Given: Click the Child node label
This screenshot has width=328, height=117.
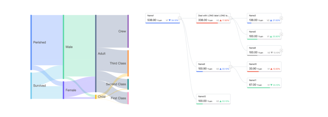Looking at the screenshot, I should (101, 97).
